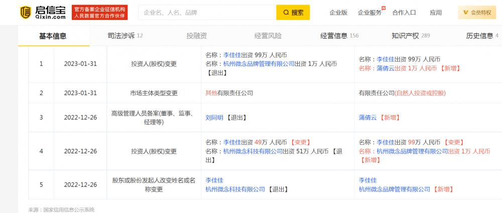Screen dimensions: 502x213
Task: Switch to the 知识产权 tab
Action: (x=411, y=36)
